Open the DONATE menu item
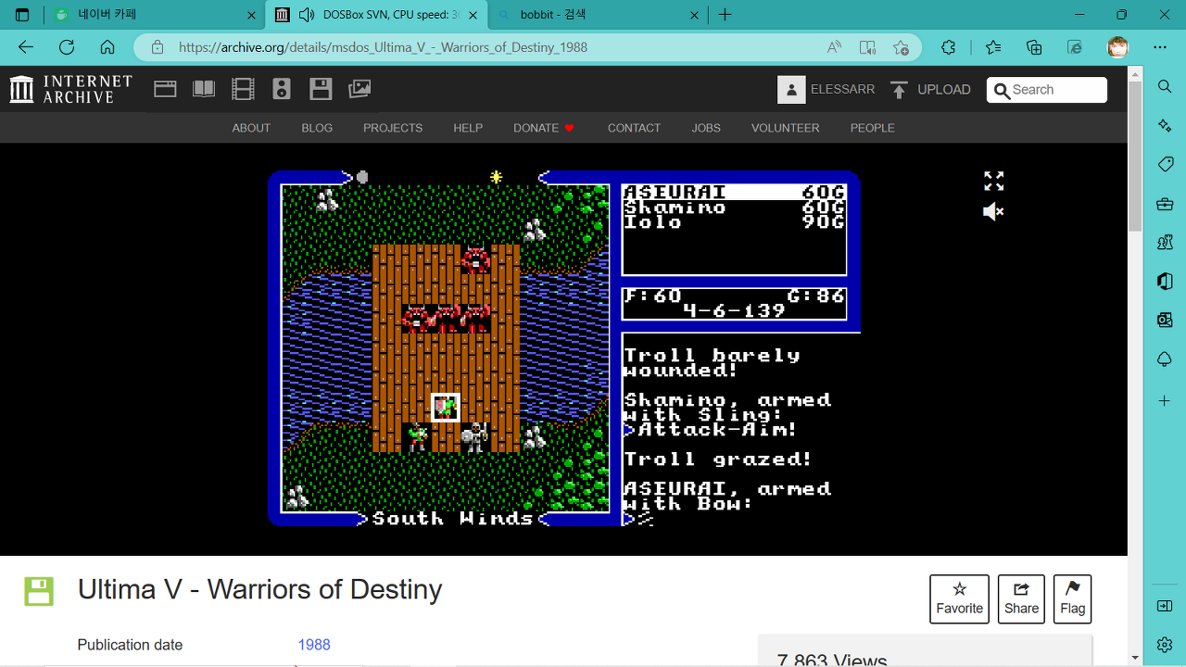The height and width of the screenshot is (667, 1186). (x=545, y=128)
